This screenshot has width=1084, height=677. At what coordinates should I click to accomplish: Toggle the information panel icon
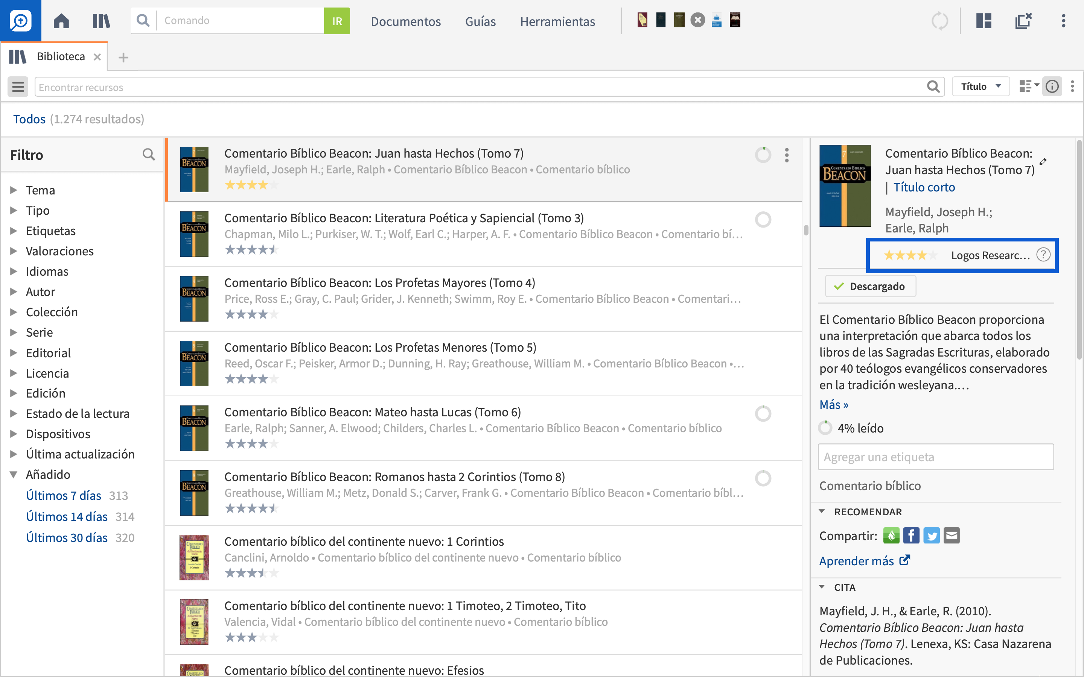(x=1052, y=87)
